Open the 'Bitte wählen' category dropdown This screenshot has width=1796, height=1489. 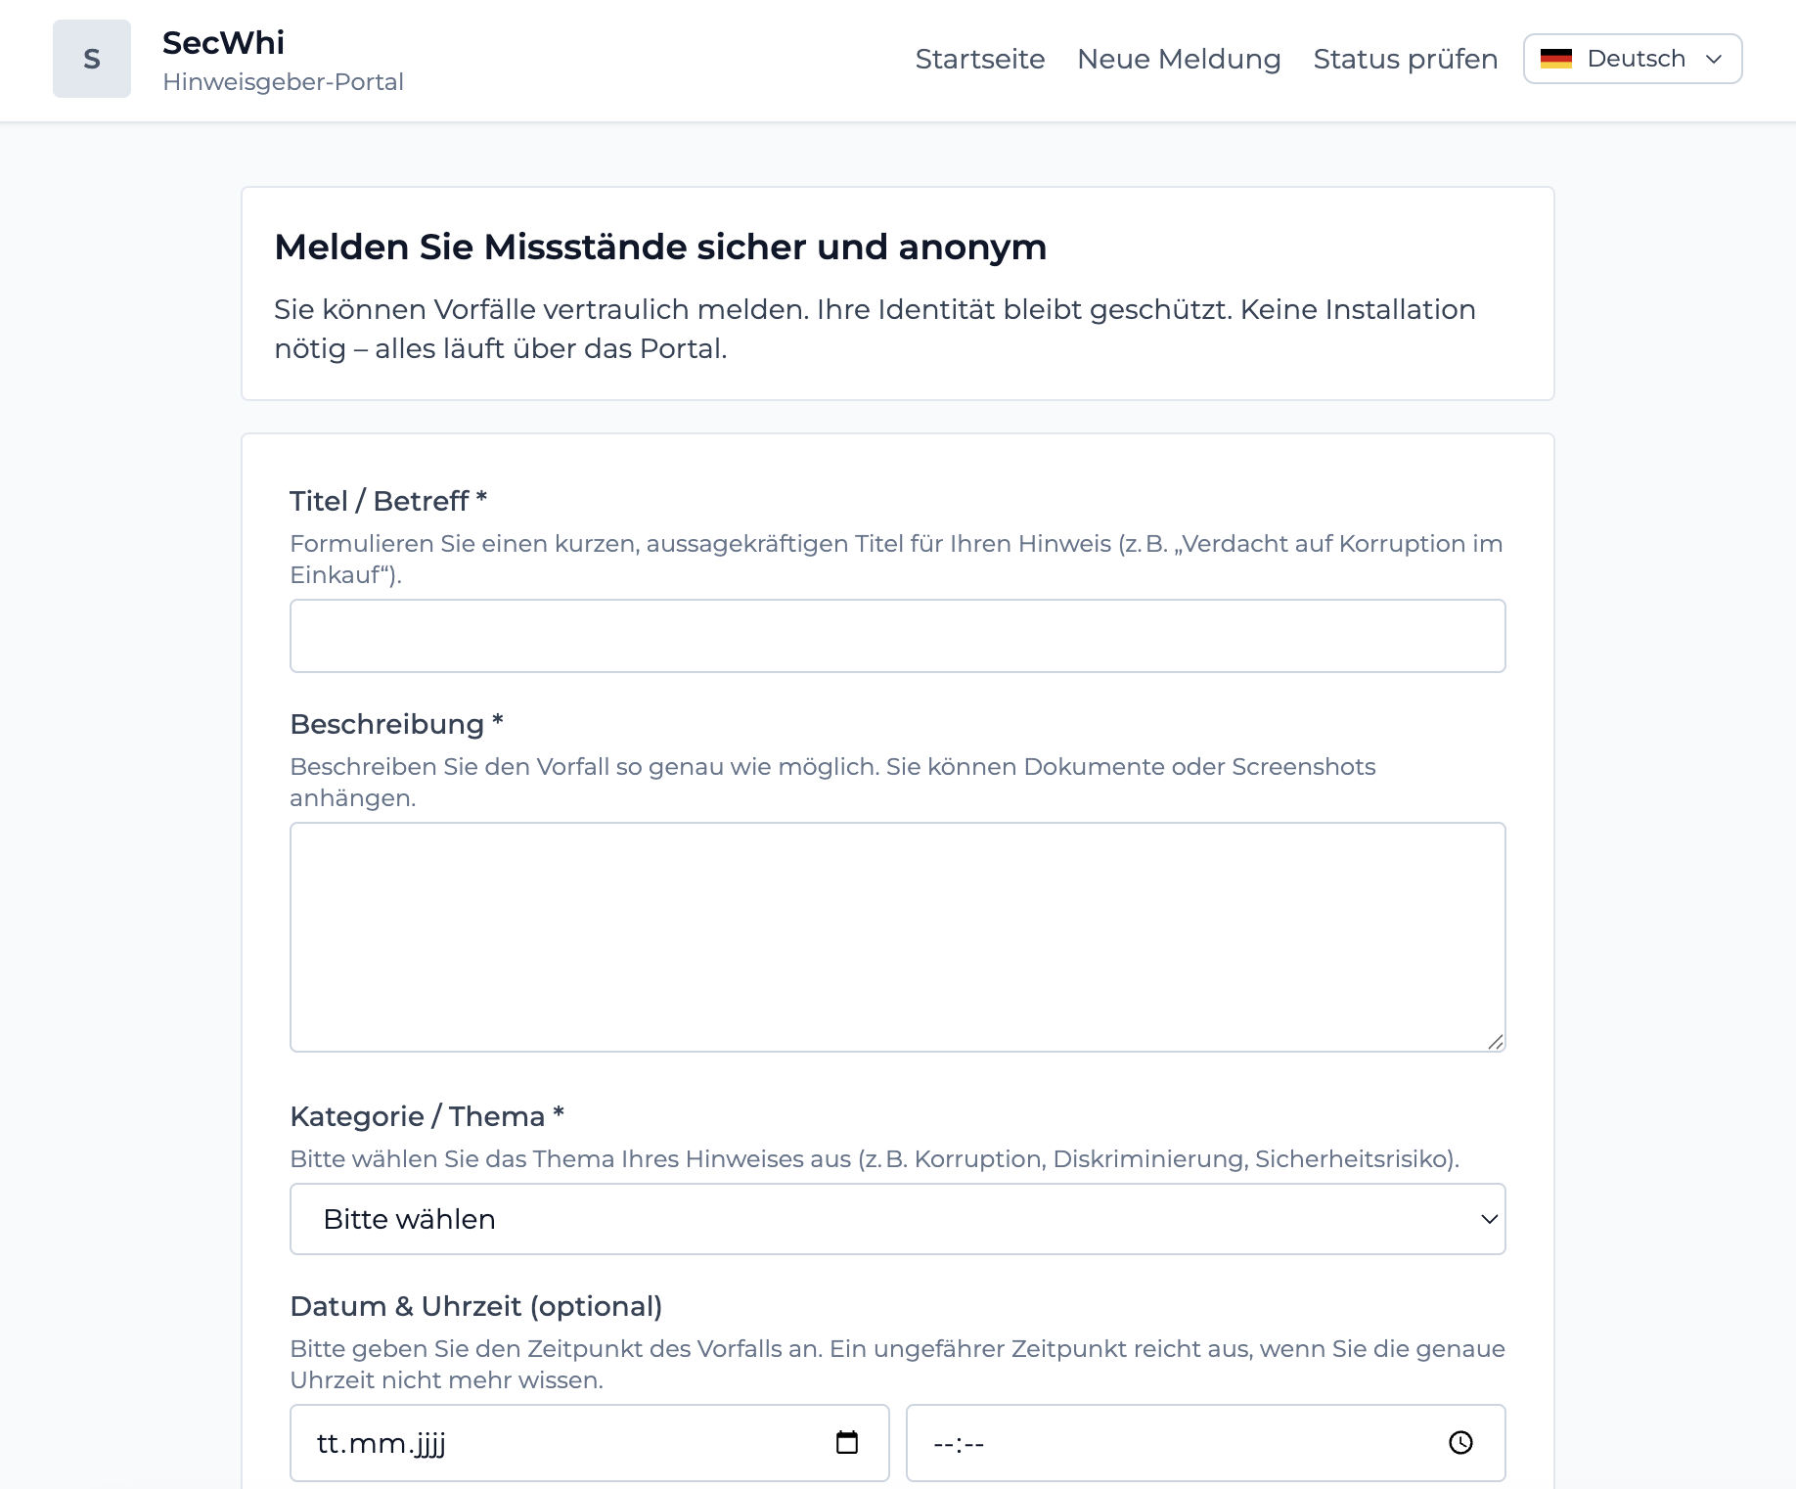[896, 1219]
